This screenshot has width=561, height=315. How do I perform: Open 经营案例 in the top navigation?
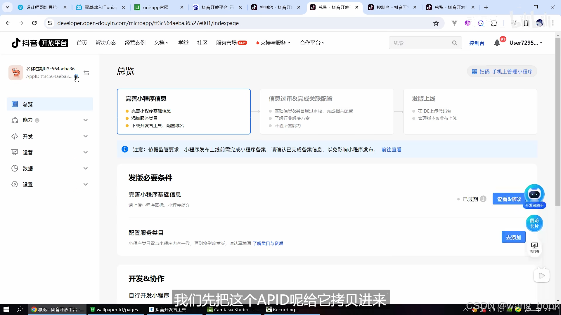coord(135,43)
